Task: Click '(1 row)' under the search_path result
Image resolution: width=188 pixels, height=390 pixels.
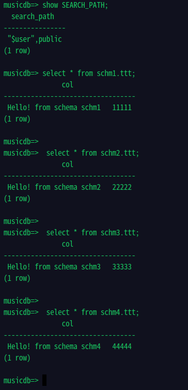Action: 17,51
